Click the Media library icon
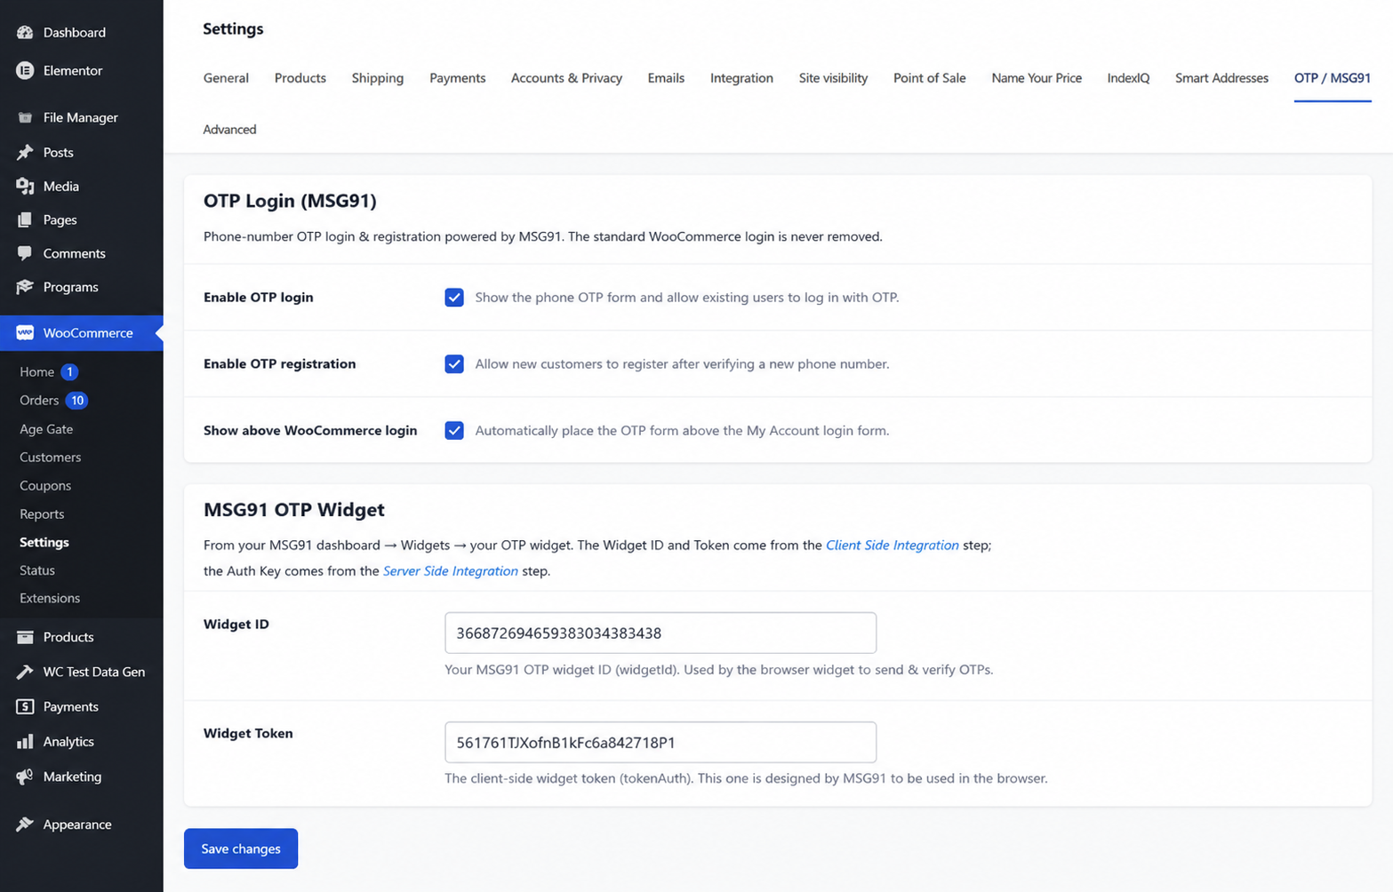The image size is (1393, 892). click(x=25, y=186)
